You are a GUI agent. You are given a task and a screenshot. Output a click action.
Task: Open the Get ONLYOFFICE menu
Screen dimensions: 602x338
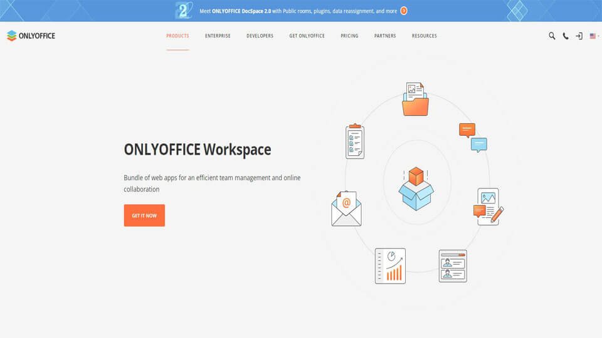point(307,36)
